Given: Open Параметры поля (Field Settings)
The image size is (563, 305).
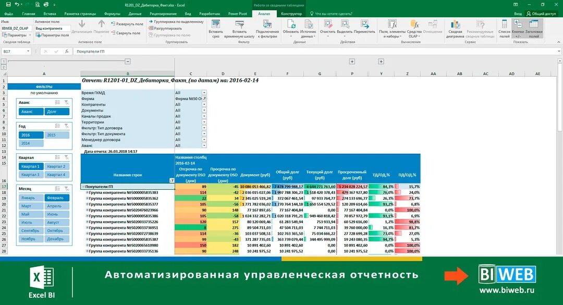Looking at the screenshot, I should (52, 35).
